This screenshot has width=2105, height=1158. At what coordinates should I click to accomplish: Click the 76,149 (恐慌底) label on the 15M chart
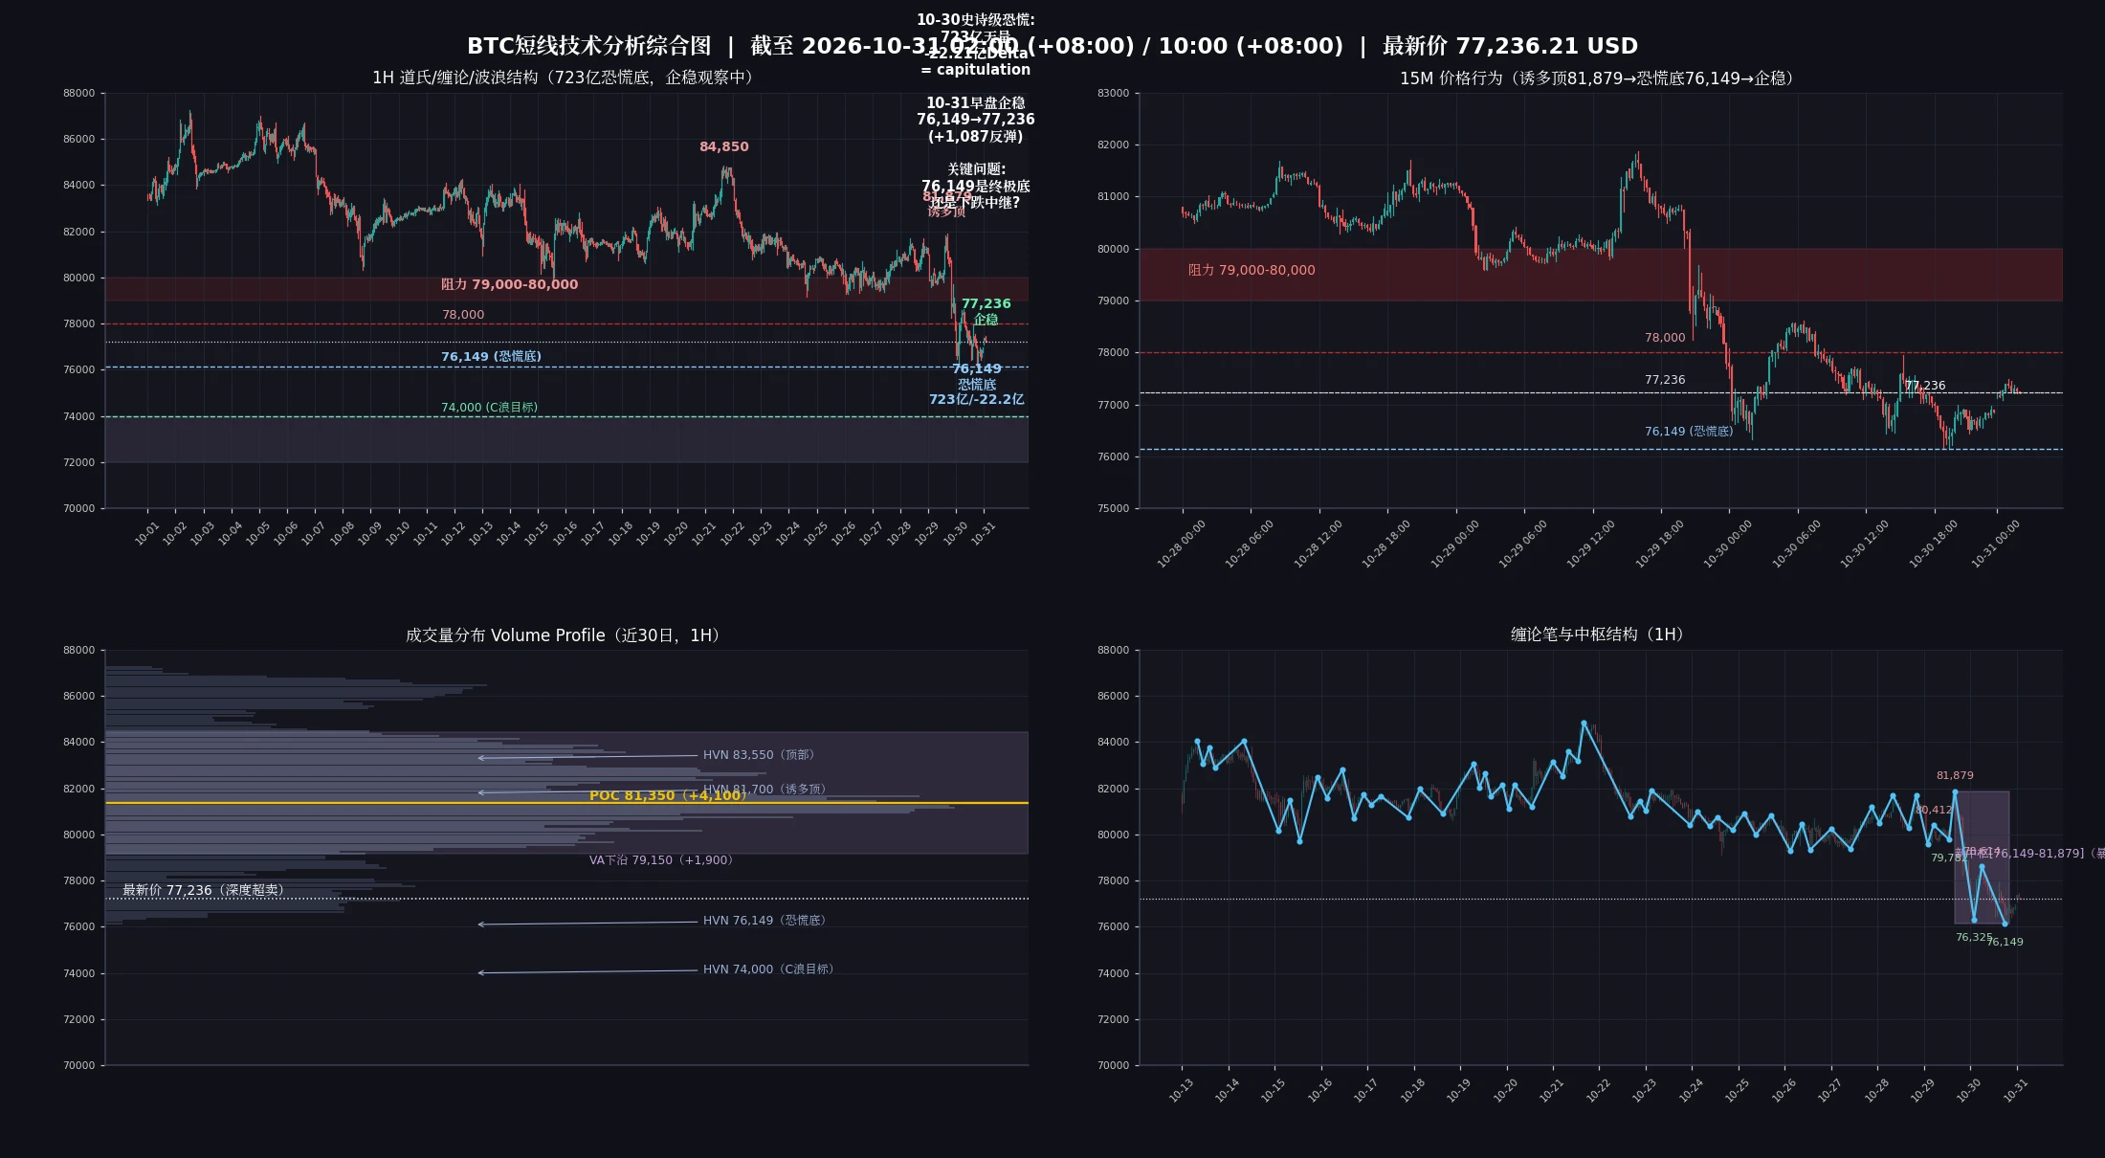[x=1689, y=432]
